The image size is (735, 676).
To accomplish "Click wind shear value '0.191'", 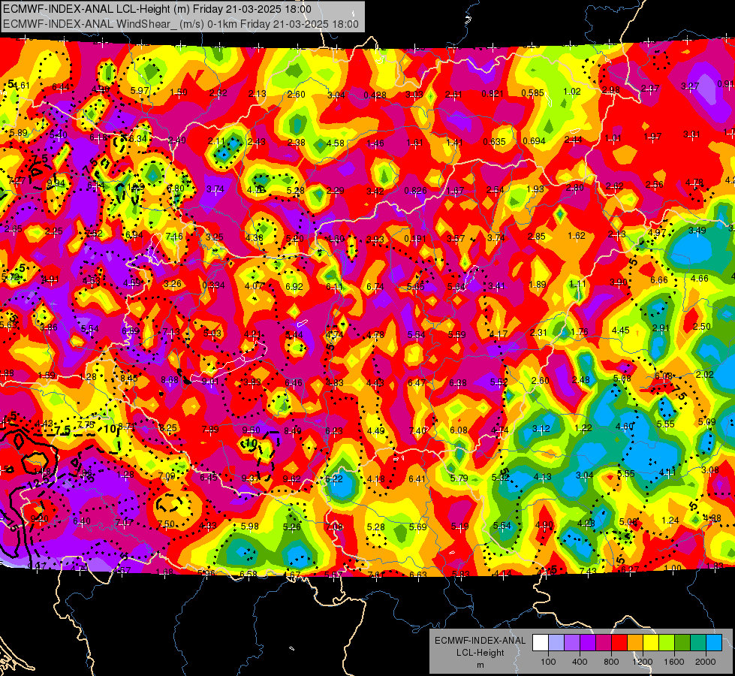I will click(415, 239).
